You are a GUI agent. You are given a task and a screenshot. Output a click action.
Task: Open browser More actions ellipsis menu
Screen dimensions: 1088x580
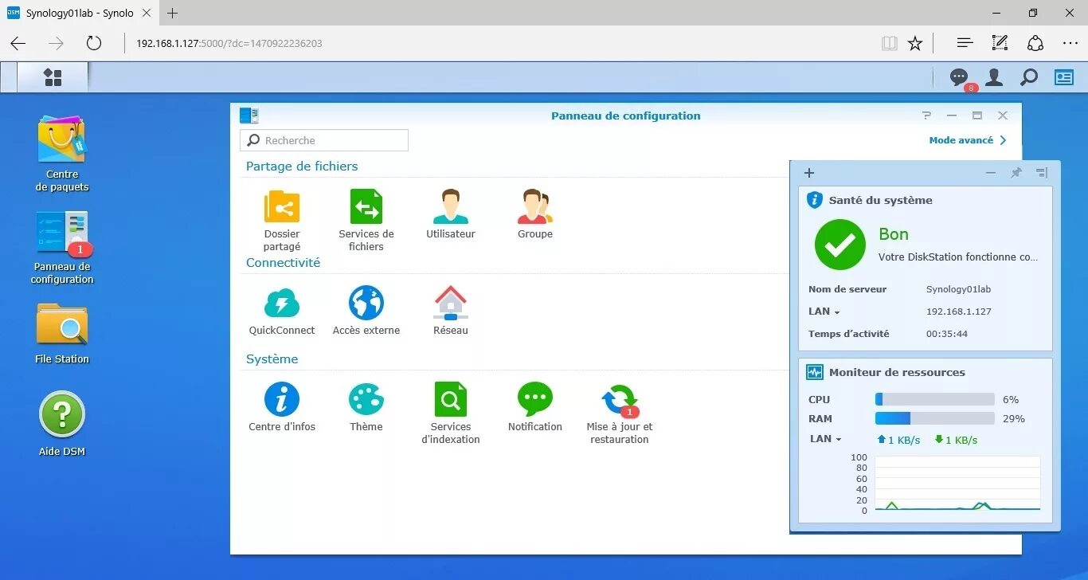1070,43
